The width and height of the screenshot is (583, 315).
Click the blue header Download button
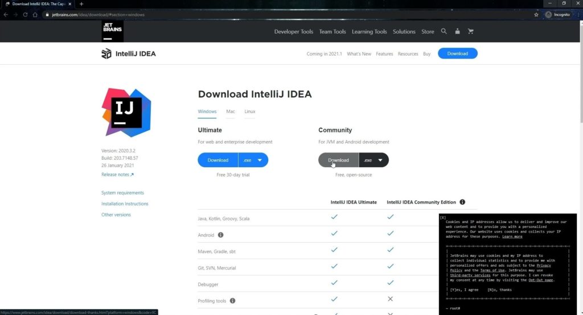pos(457,53)
